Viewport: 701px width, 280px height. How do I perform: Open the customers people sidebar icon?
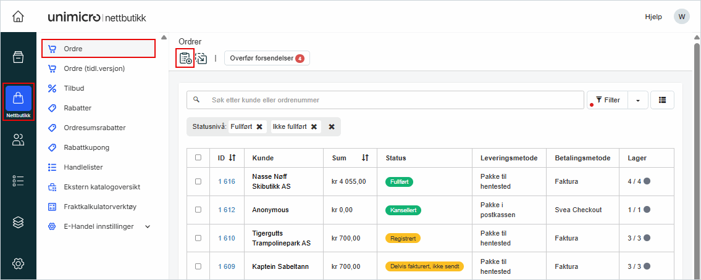point(19,140)
